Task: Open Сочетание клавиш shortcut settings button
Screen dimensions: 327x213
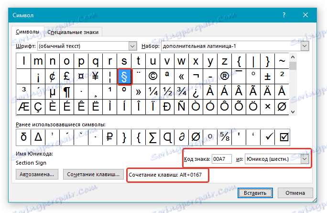Action: pyautogui.click(x=93, y=174)
